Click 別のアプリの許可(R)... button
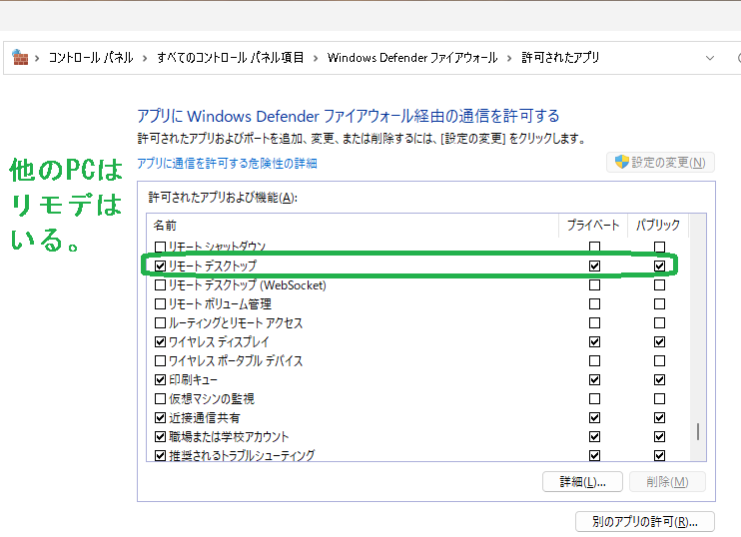This screenshot has width=741, height=537. pyautogui.click(x=644, y=521)
